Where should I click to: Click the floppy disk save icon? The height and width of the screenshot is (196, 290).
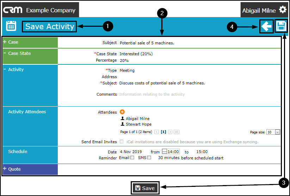pos(281,26)
